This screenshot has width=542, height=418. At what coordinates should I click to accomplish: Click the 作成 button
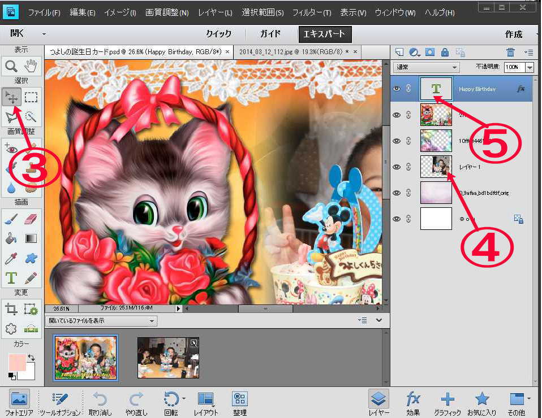click(513, 34)
